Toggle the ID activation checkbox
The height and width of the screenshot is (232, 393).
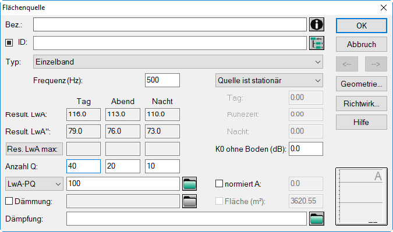pyautogui.click(x=9, y=42)
